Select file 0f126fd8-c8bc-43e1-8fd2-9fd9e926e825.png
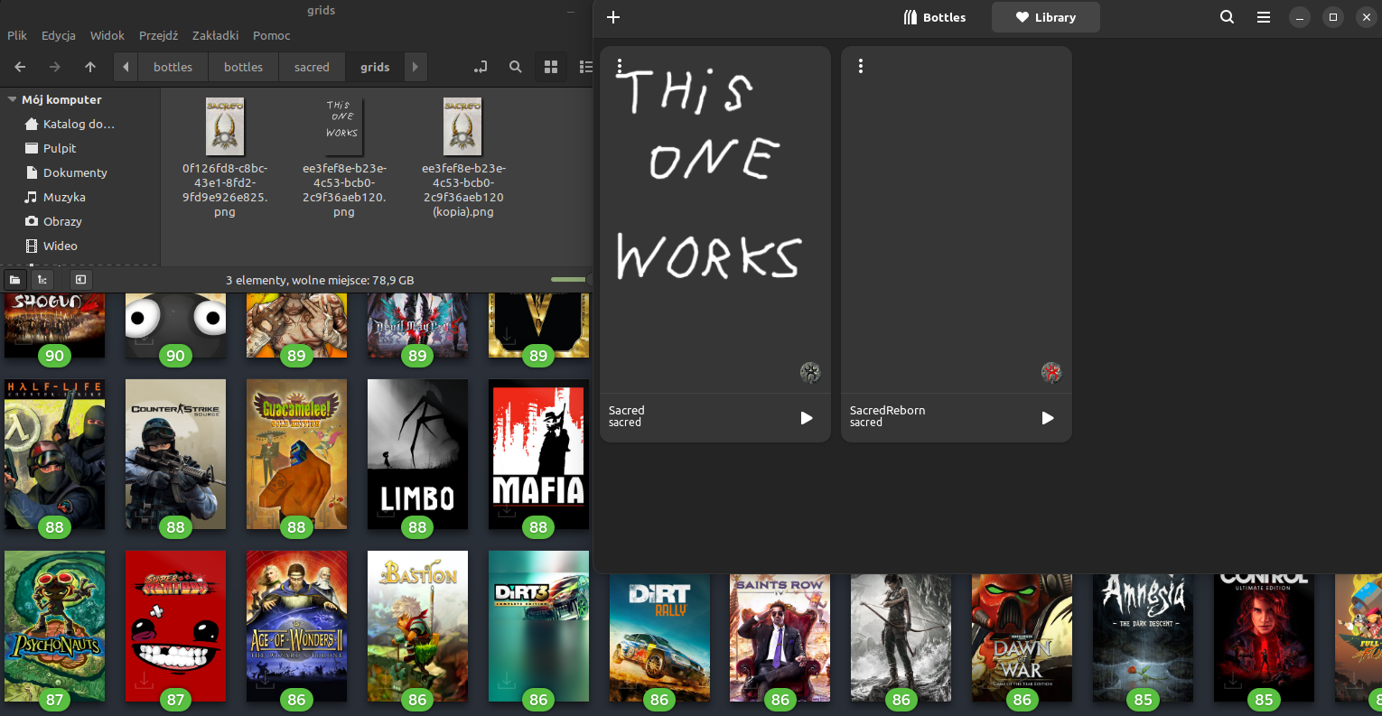The height and width of the screenshot is (716, 1382). click(x=225, y=158)
